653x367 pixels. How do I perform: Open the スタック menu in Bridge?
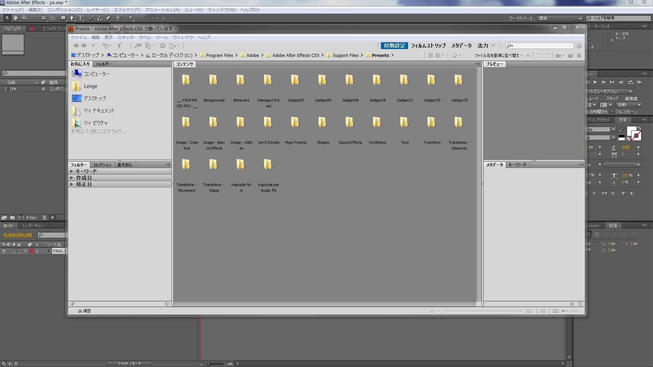click(126, 37)
